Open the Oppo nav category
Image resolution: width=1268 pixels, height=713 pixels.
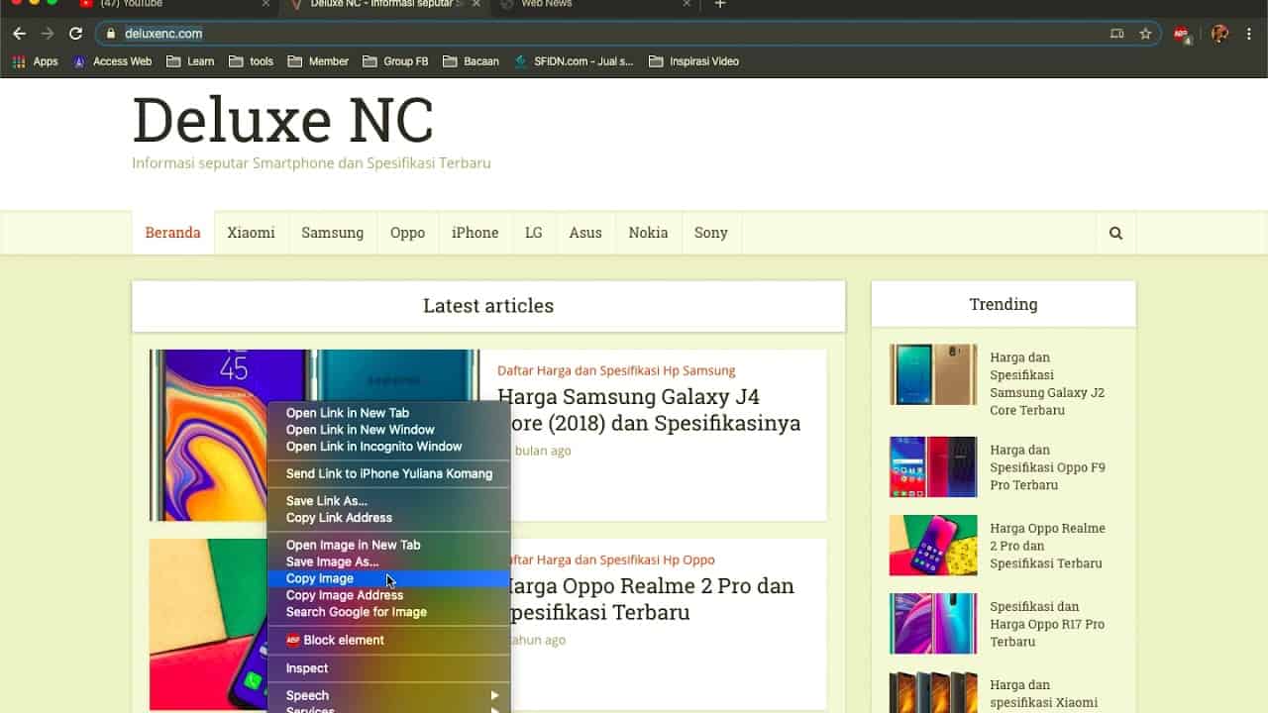(x=407, y=233)
